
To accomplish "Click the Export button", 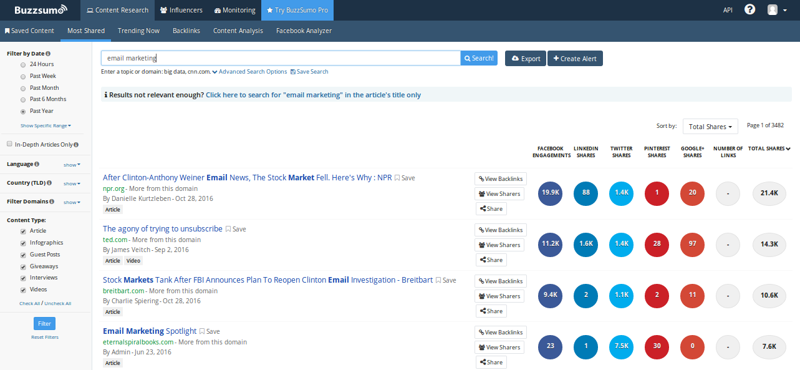I will [526, 58].
